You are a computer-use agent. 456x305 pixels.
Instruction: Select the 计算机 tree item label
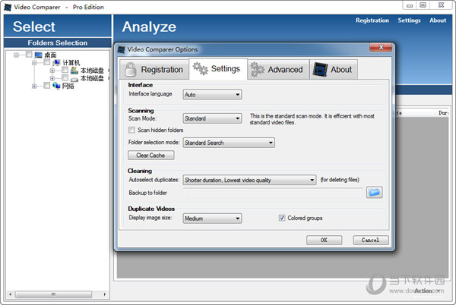[71, 63]
